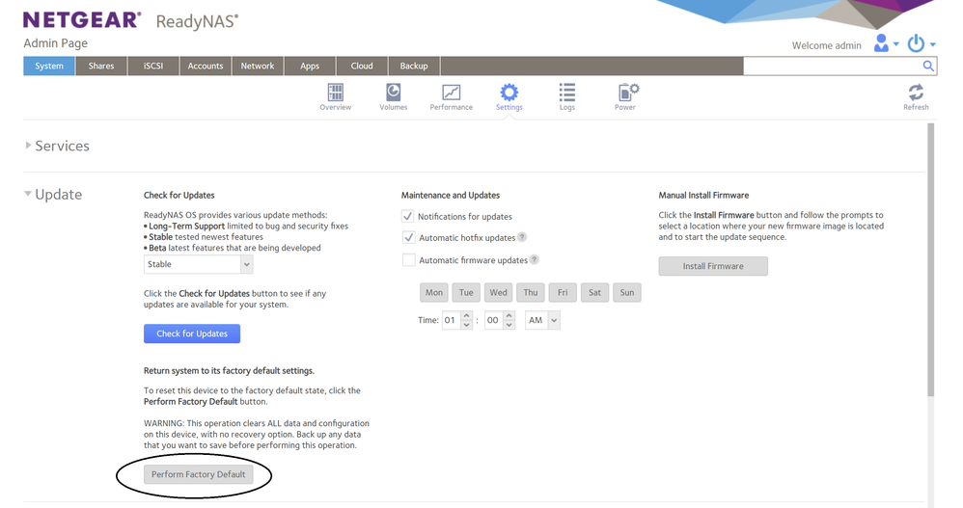Open the Performance chart icon
The height and width of the screenshot is (508, 963).
tap(451, 94)
